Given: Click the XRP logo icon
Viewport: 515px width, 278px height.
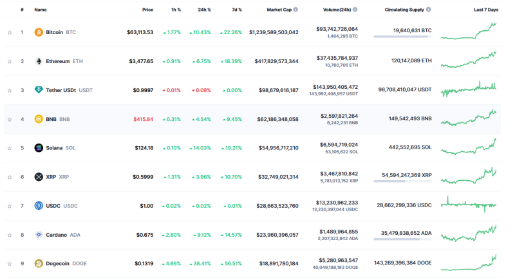Looking at the screenshot, I should coord(39,177).
